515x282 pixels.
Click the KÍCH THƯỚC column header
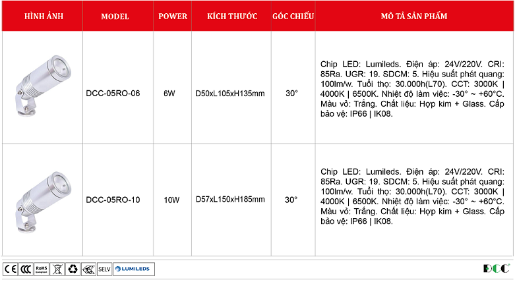coord(230,16)
